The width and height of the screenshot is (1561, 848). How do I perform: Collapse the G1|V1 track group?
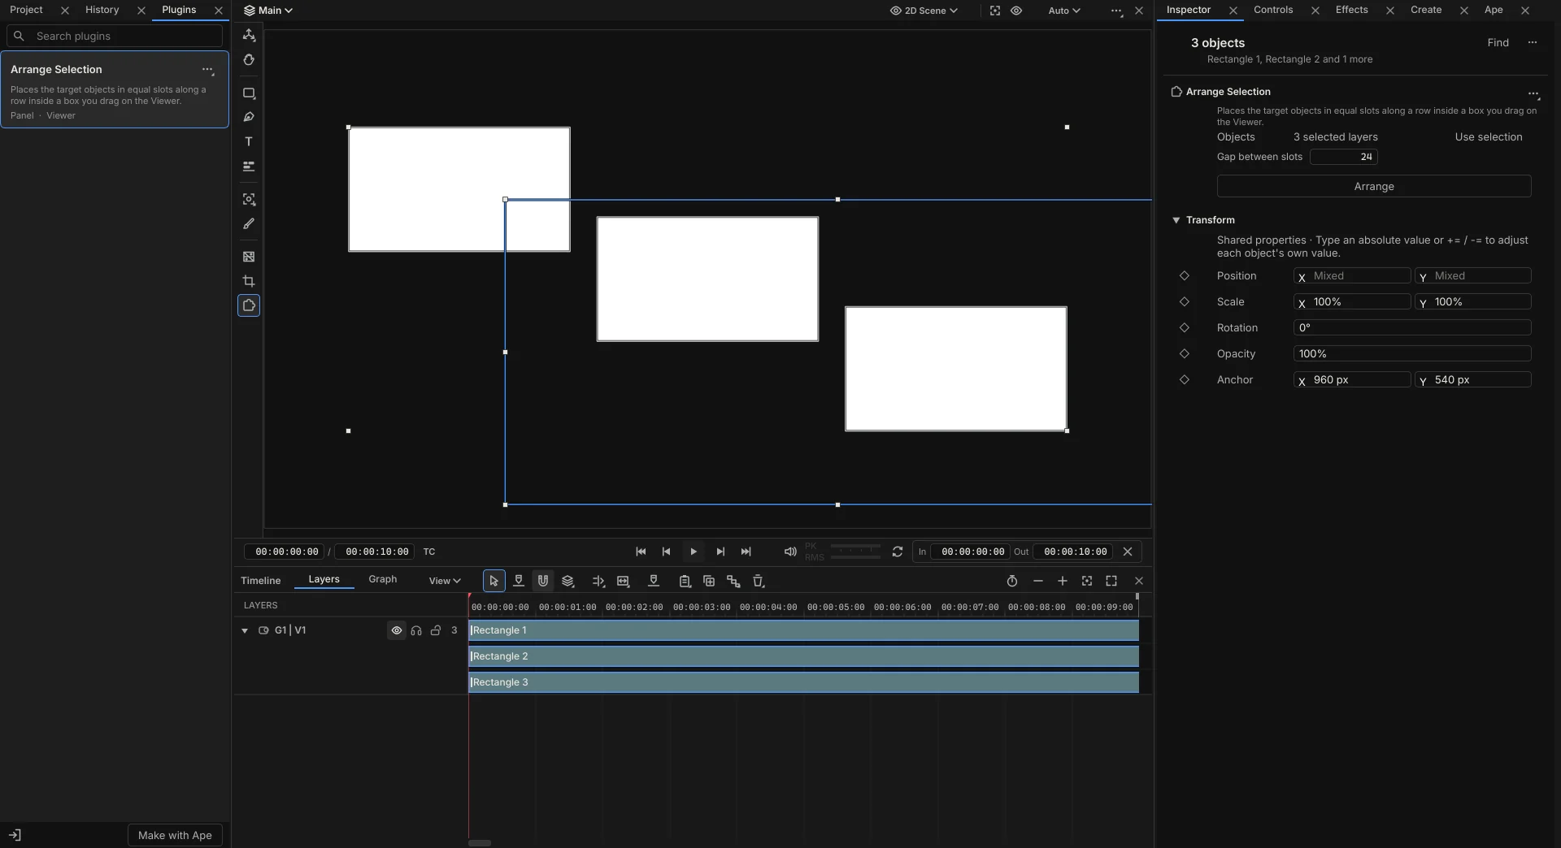[245, 630]
